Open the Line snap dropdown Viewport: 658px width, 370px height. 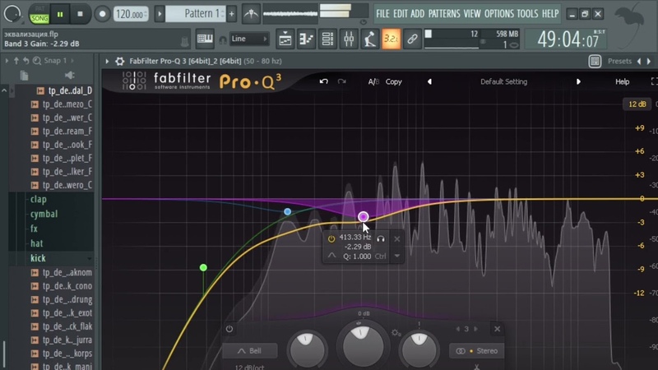point(249,39)
